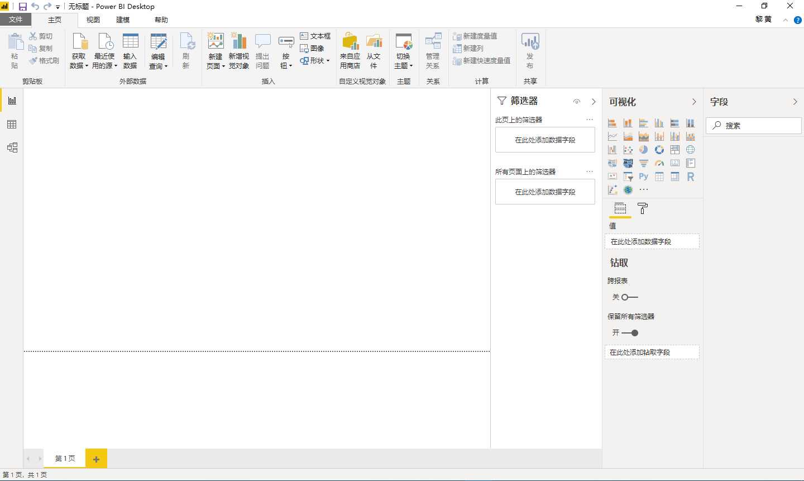Select the area chart visual
Screen dimensions: 804x481
pyautogui.click(x=628, y=136)
